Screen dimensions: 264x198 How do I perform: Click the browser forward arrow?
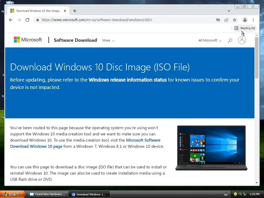pyautogui.click(x=19, y=20)
